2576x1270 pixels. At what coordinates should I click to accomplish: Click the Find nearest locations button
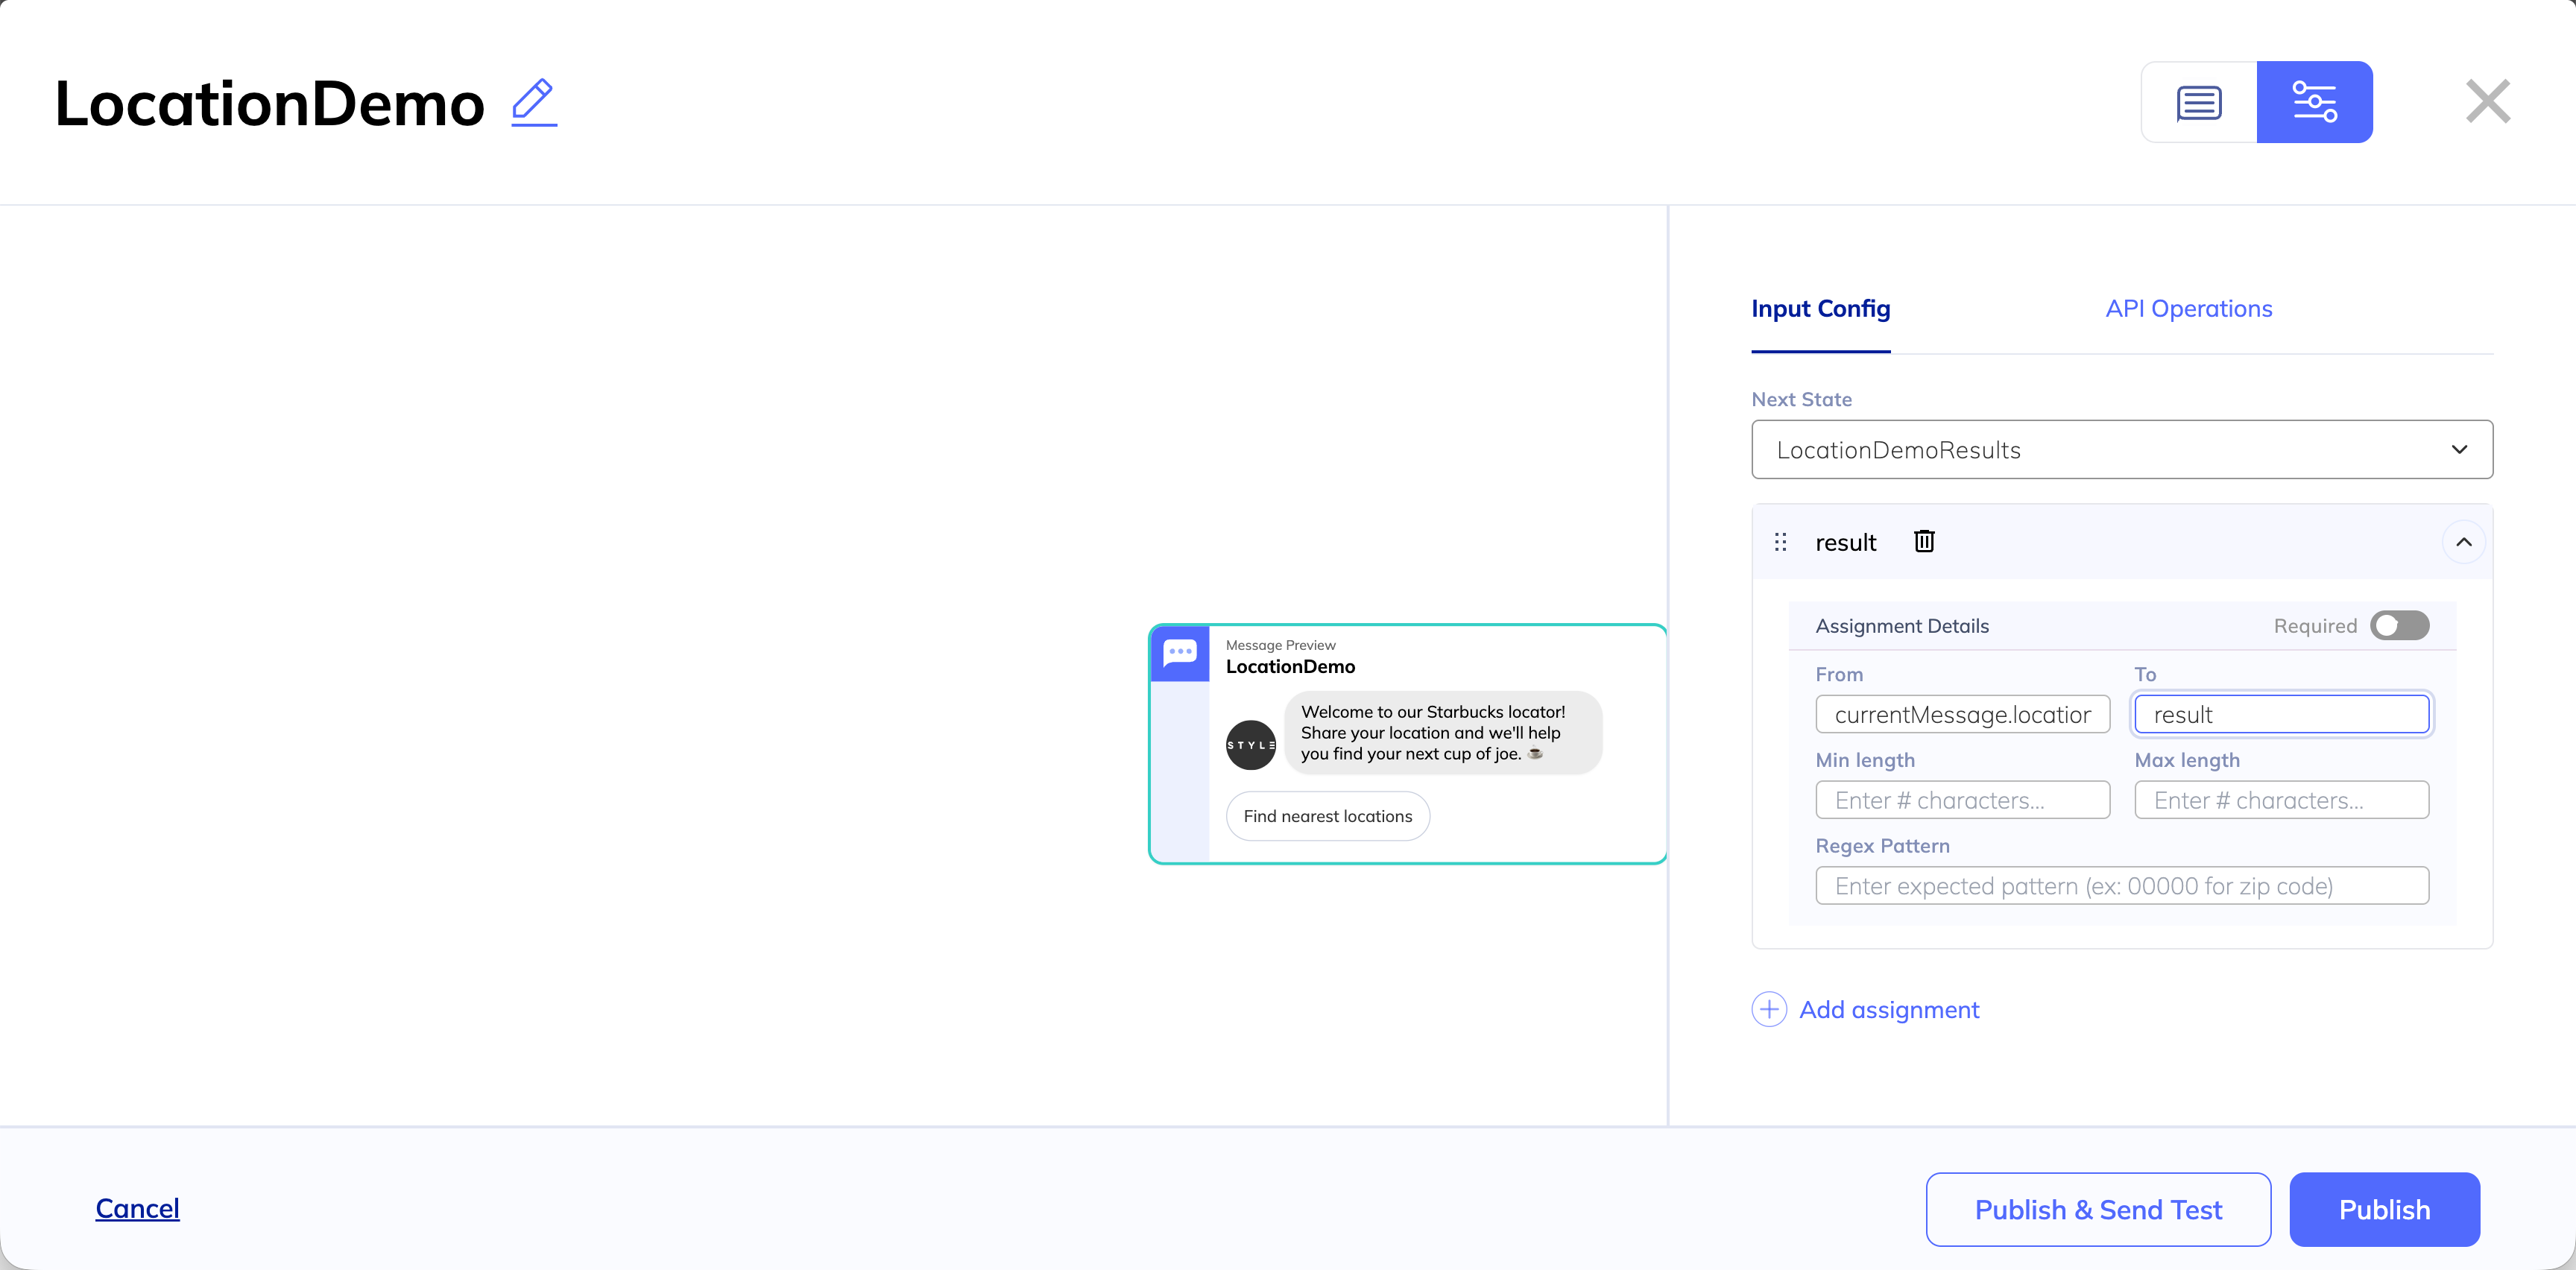[x=1327, y=816]
